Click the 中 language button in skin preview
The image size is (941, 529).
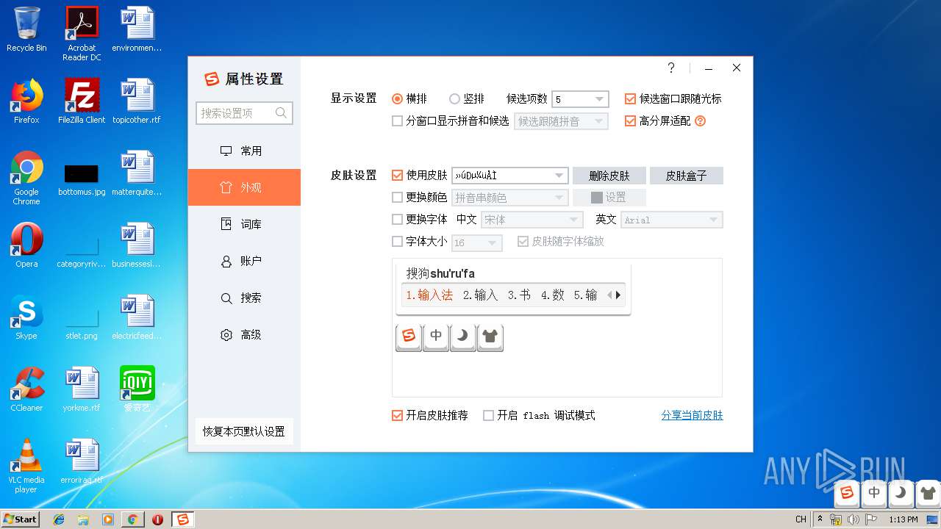[x=436, y=337]
